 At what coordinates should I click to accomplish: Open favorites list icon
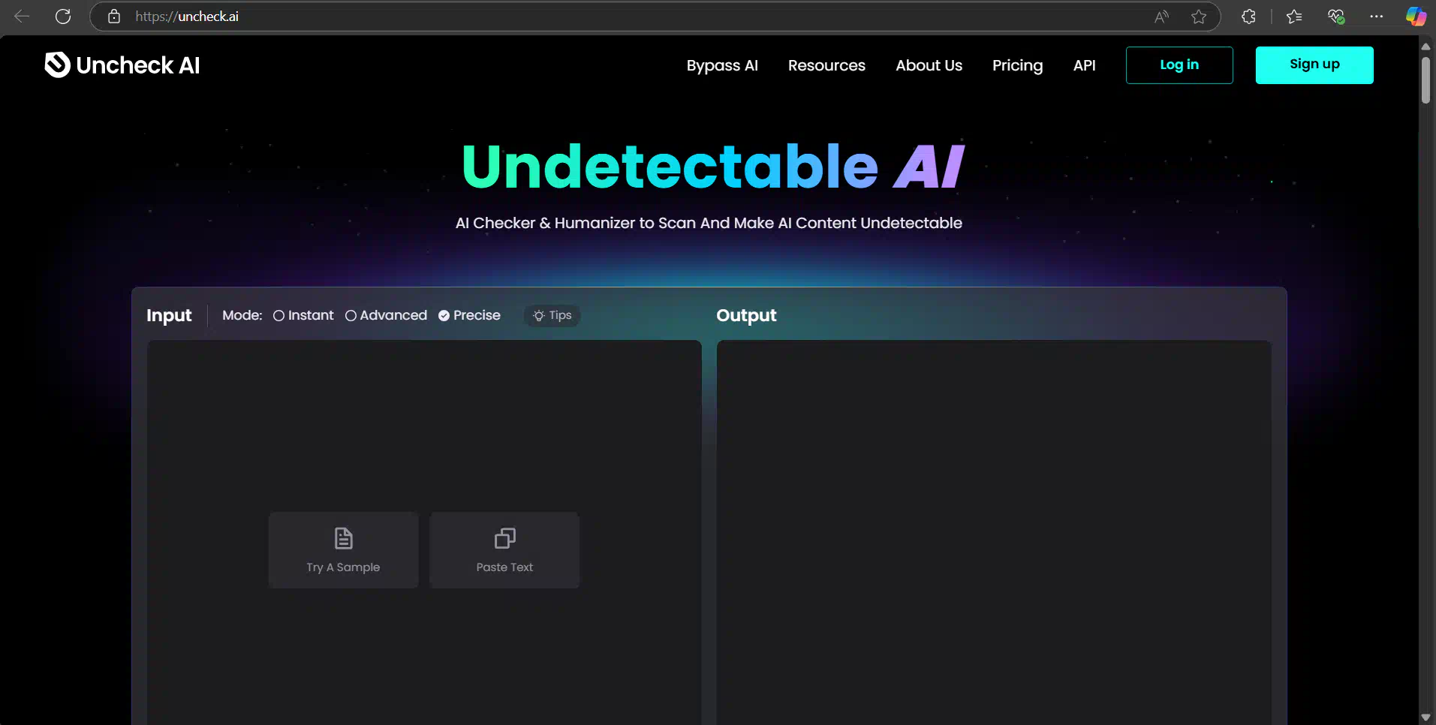(x=1294, y=17)
